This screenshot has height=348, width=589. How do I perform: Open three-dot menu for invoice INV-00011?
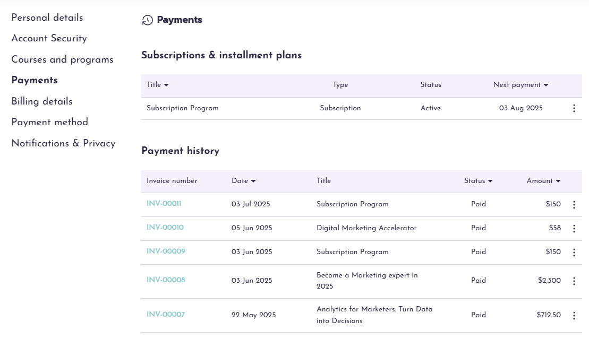(574, 205)
